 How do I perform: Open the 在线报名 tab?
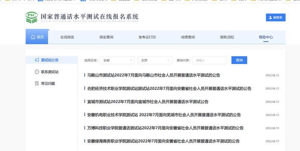tap(67, 37)
